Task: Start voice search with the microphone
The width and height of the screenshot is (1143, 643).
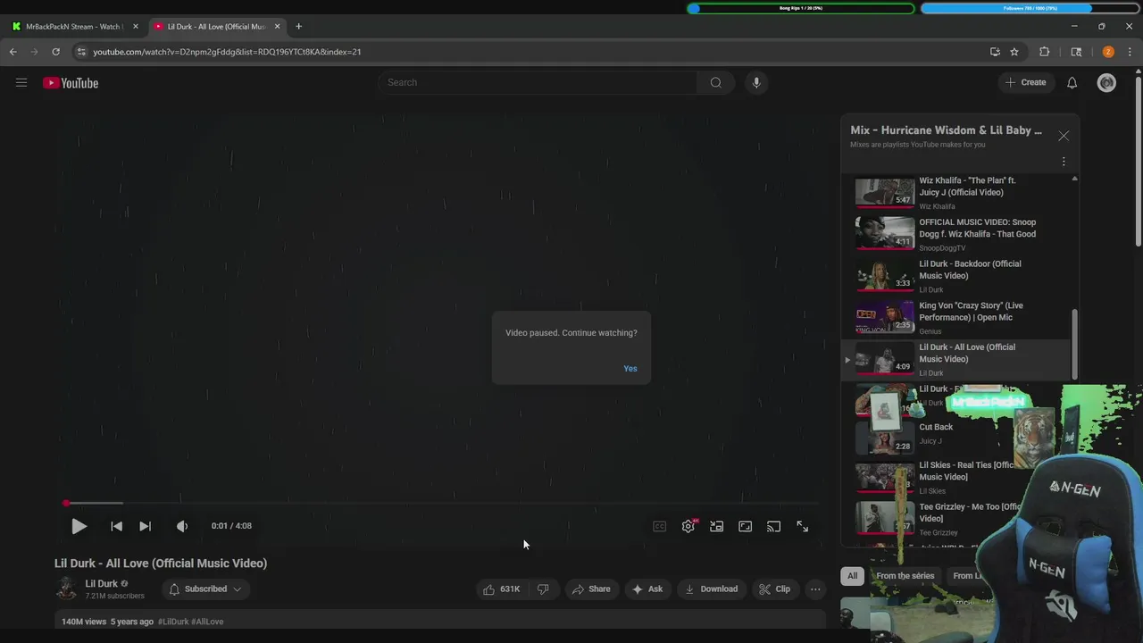Action: coord(756,82)
